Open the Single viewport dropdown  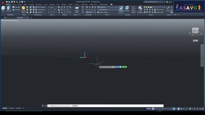pos(103,12)
